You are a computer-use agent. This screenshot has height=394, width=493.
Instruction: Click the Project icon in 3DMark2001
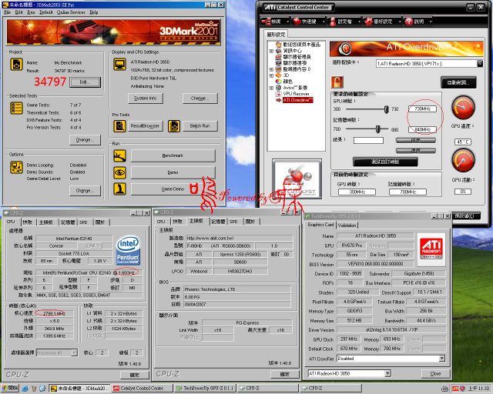(16, 64)
